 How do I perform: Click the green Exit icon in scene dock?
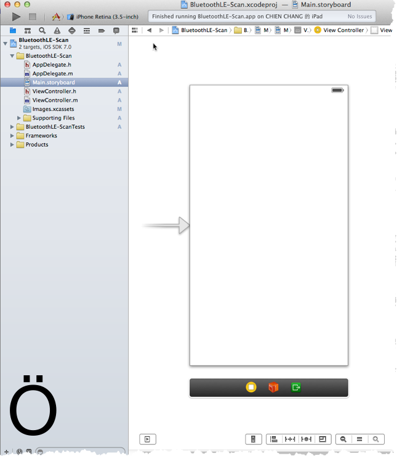[296, 388]
